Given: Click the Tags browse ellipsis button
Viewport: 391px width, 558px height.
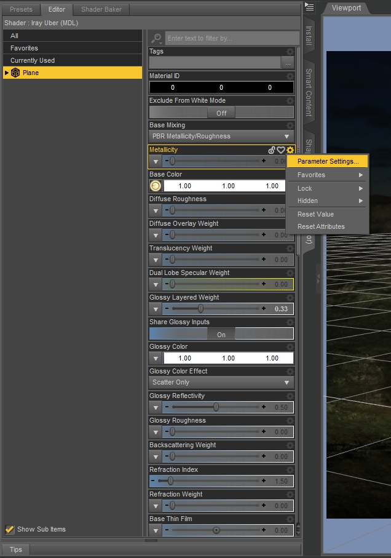Looking at the screenshot, I should [x=288, y=63].
